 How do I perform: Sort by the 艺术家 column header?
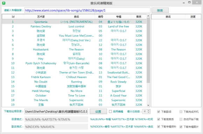(x=41, y=17)
